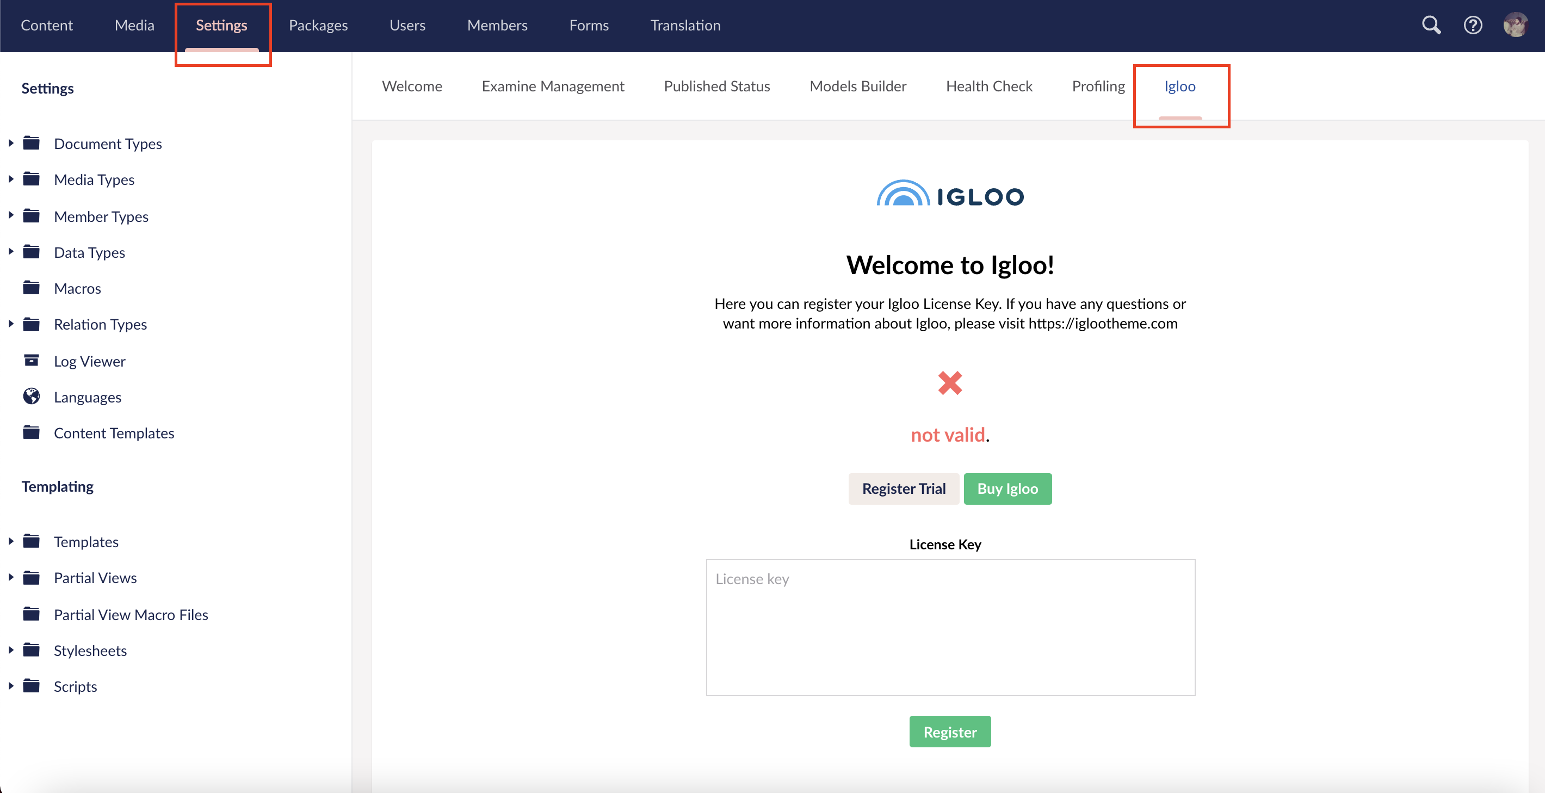The width and height of the screenshot is (1545, 793).
Task: Focus the License key text area
Action: pyautogui.click(x=950, y=628)
